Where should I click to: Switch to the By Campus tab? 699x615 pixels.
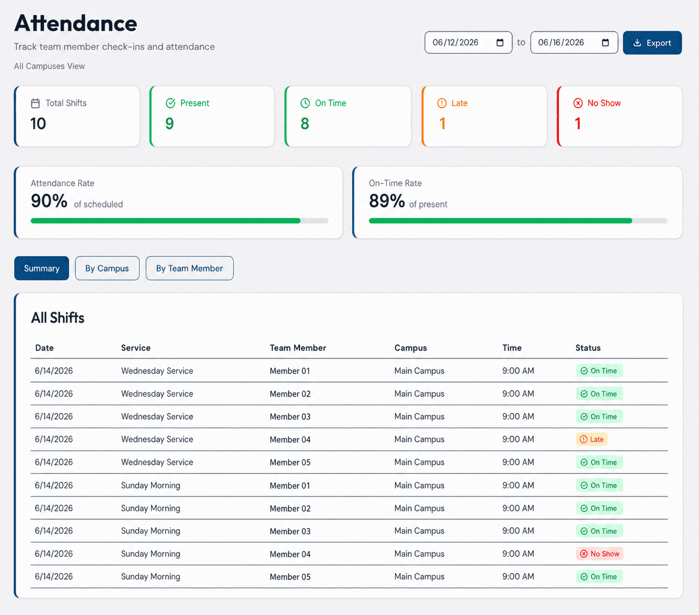107,268
